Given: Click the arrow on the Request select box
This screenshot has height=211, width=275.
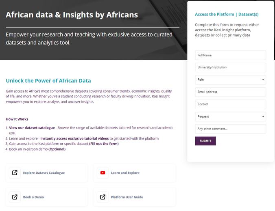Looking at the screenshot, I should (263, 116).
